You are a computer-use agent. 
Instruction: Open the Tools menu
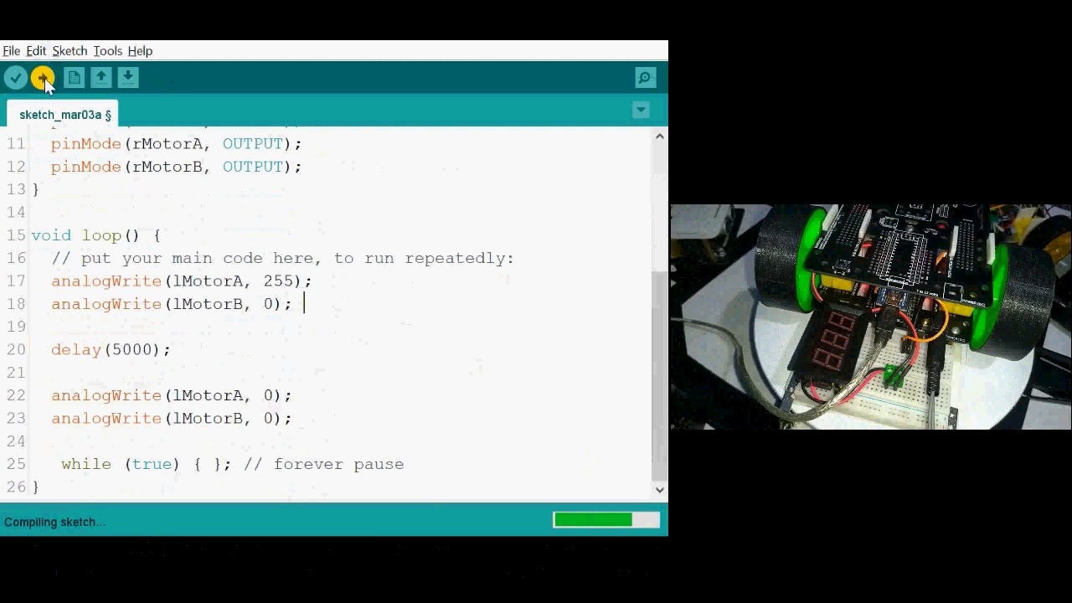click(x=107, y=51)
